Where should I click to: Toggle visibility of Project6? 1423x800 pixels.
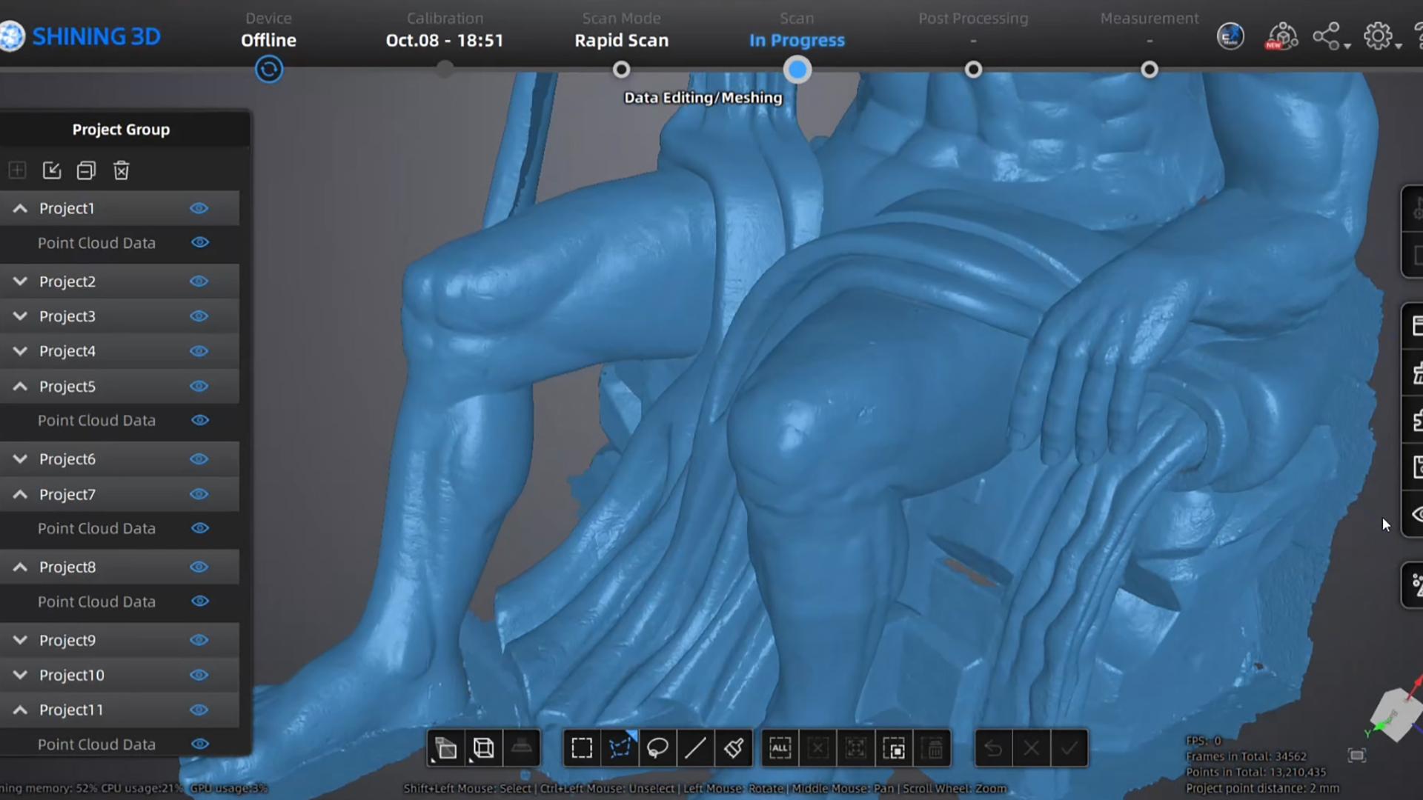click(x=199, y=459)
